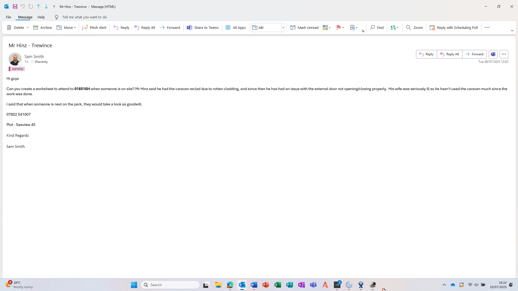This screenshot has height=291, width=518.
Task: Select the Message ribbon tab
Action: (25, 17)
